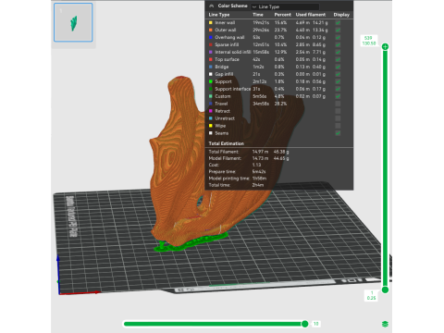
Task: Open the Line Type color scheme dropdown
Action: point(285,6)
